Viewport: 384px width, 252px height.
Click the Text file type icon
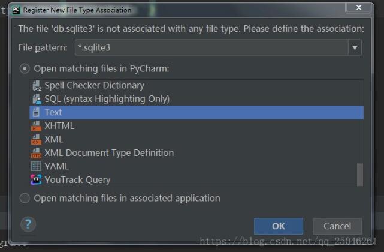coord(36,112)
